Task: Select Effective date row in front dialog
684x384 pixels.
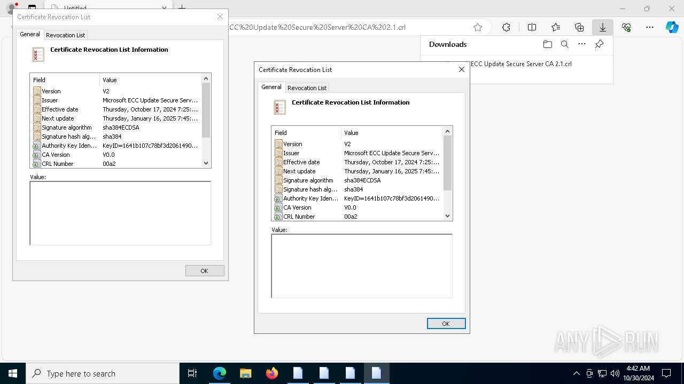Action: point(357,162)
